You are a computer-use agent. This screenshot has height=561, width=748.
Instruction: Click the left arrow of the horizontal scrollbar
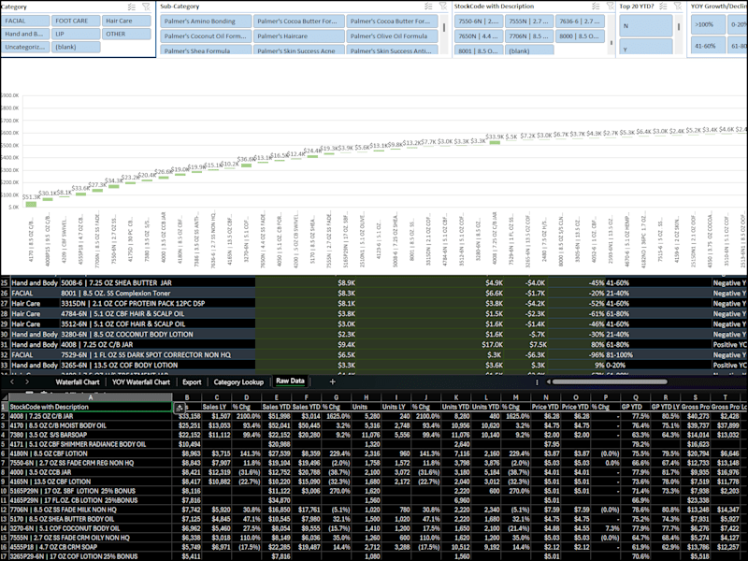point(548,381)
